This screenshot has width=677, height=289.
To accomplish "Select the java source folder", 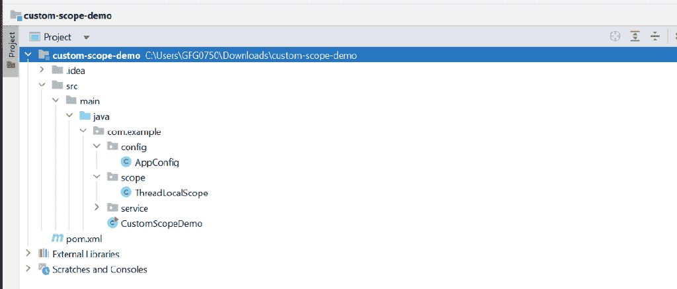I will pyautogui.click(x=101, y=116).
